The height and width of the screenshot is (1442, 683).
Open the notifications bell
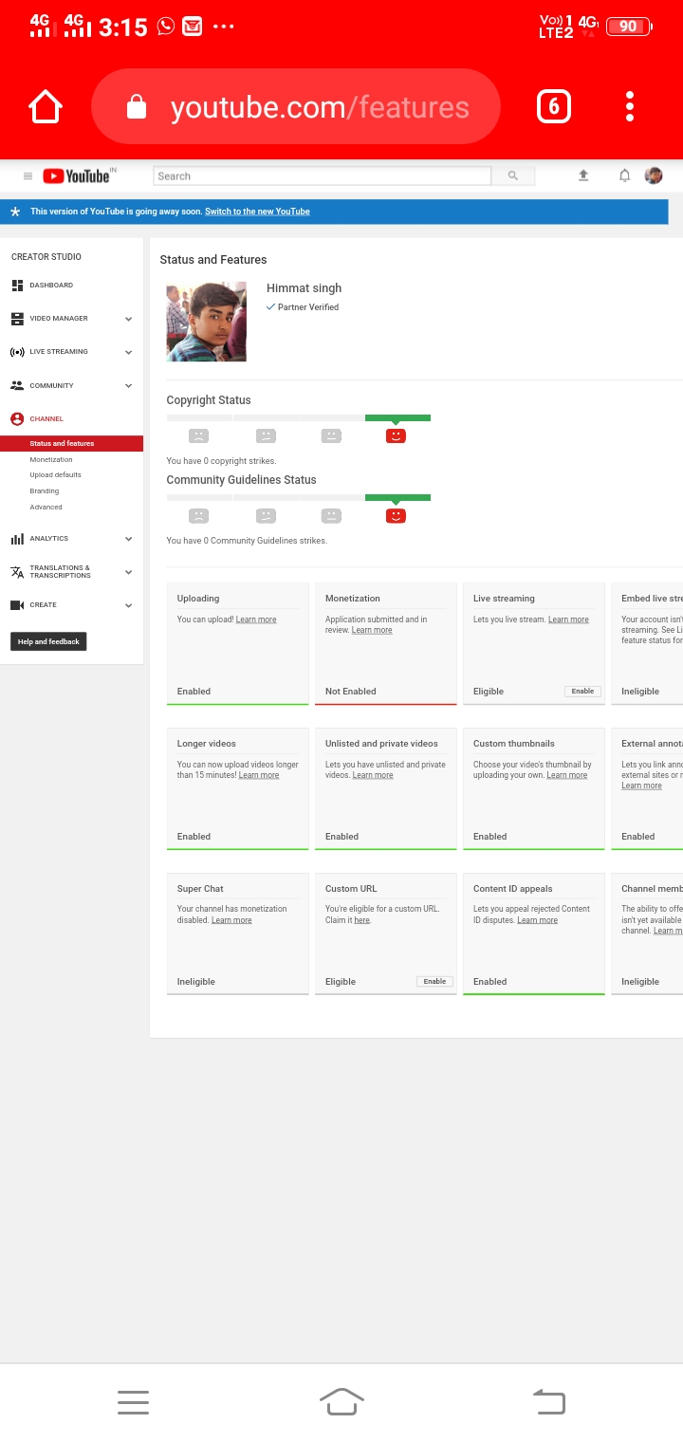[624, 176]
